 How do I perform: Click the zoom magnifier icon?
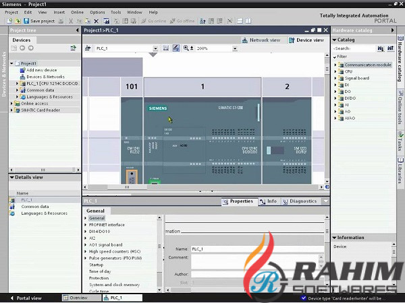(x=186, y=48)
